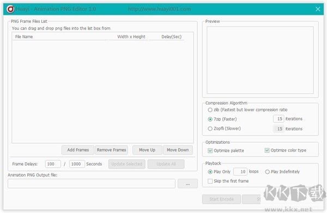Screen dimensions: 327x213
Task: Click the loops count field
Action: tap(240, 172)
